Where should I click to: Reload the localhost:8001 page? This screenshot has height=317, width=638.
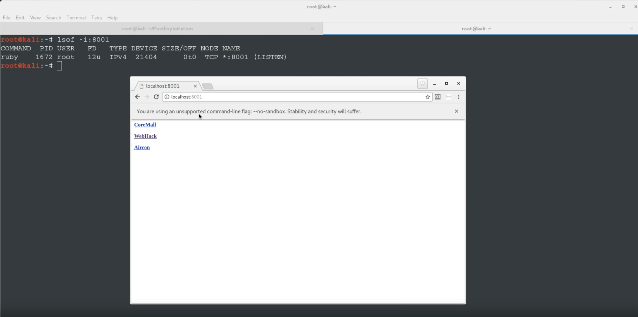point(156,97)
